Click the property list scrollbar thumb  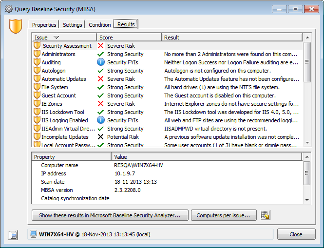(307, 173)
